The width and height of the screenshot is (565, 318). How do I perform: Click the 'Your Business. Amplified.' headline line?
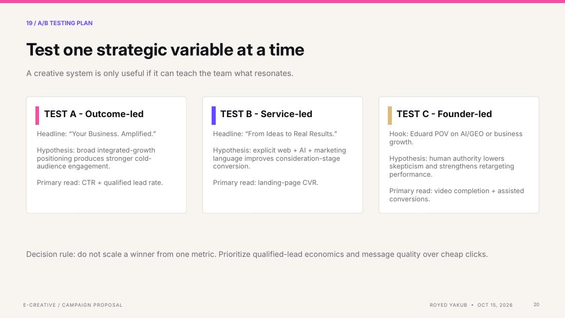pyautogui.click(x=96, y=134)
